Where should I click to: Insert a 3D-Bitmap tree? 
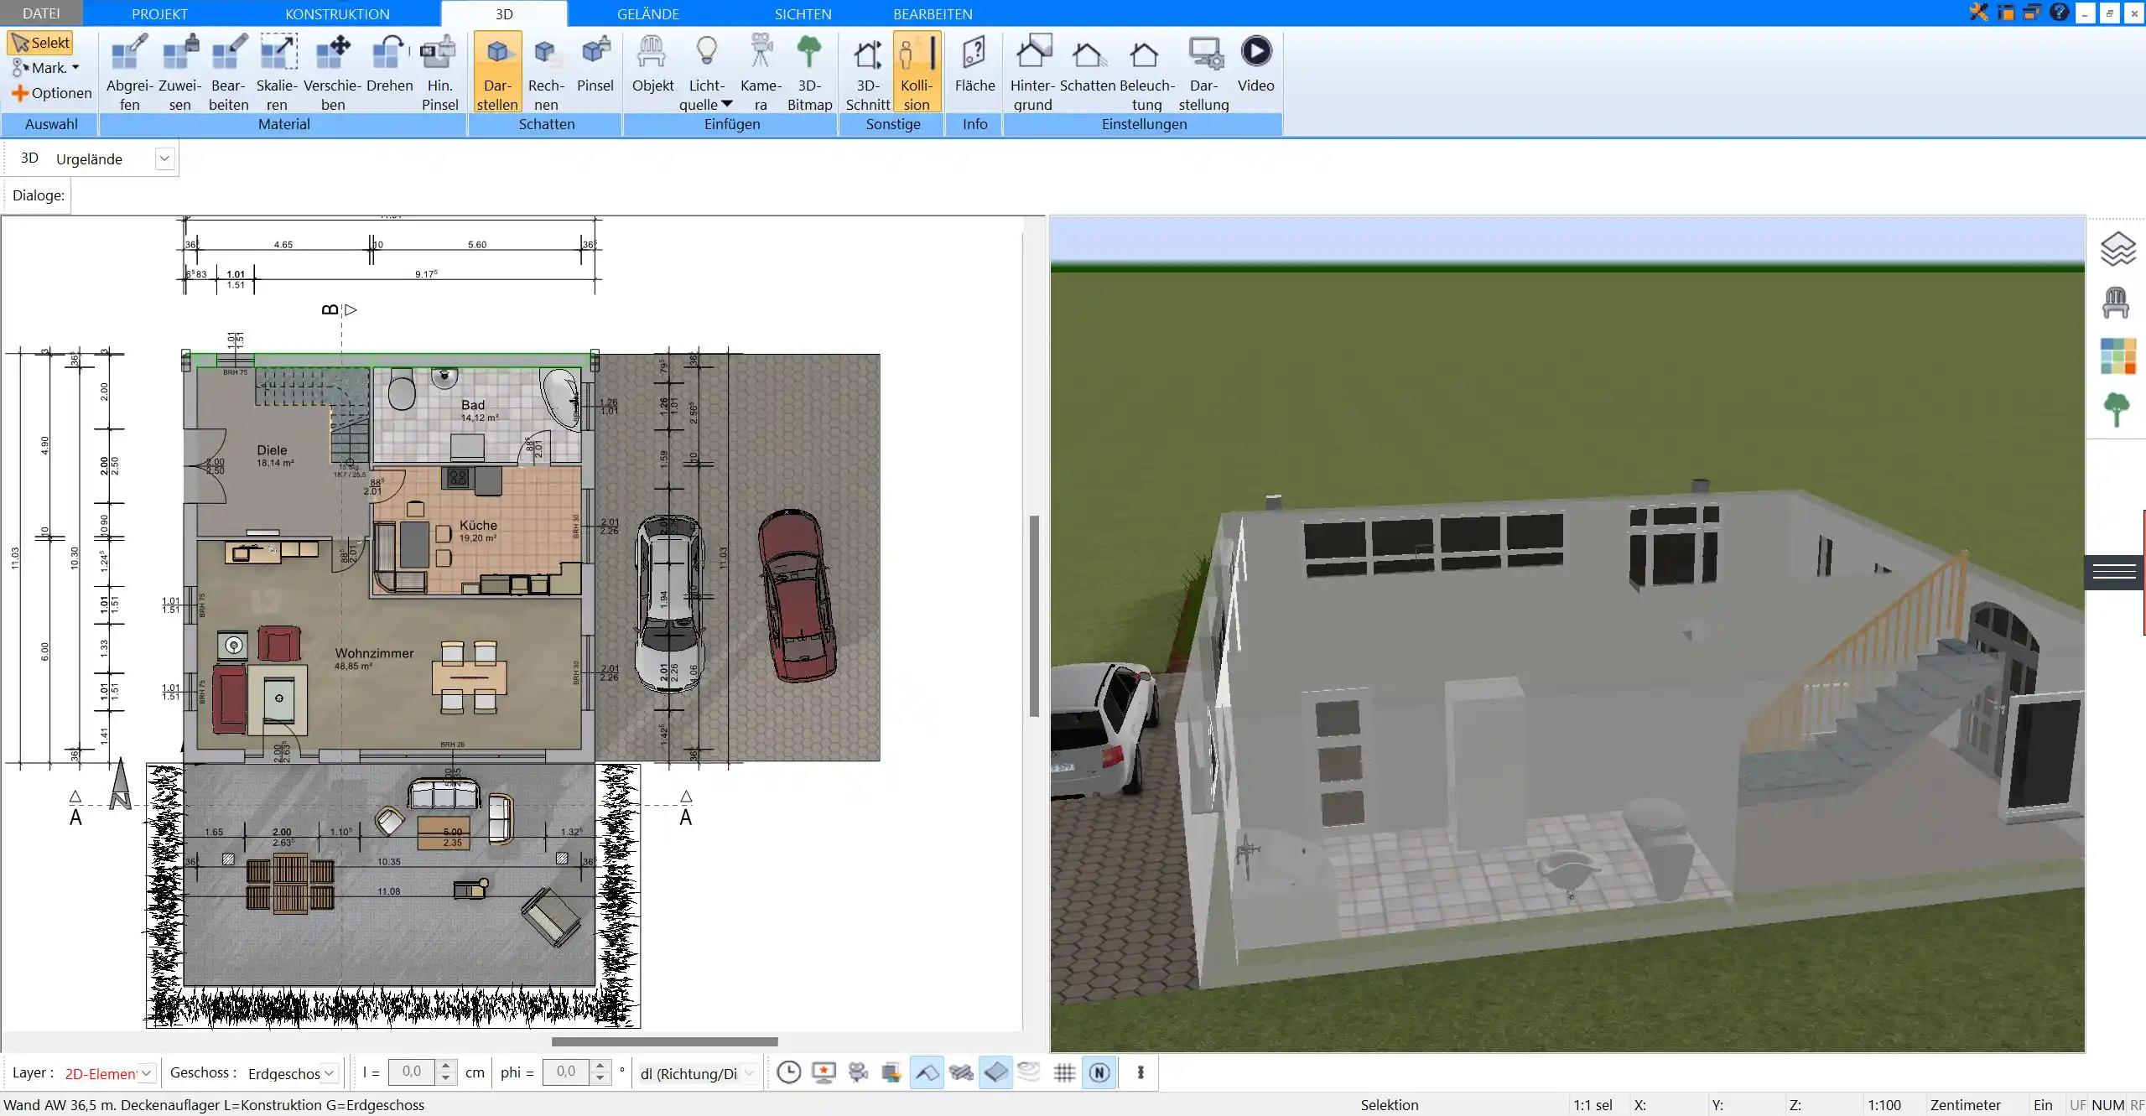tap(809, 72)
